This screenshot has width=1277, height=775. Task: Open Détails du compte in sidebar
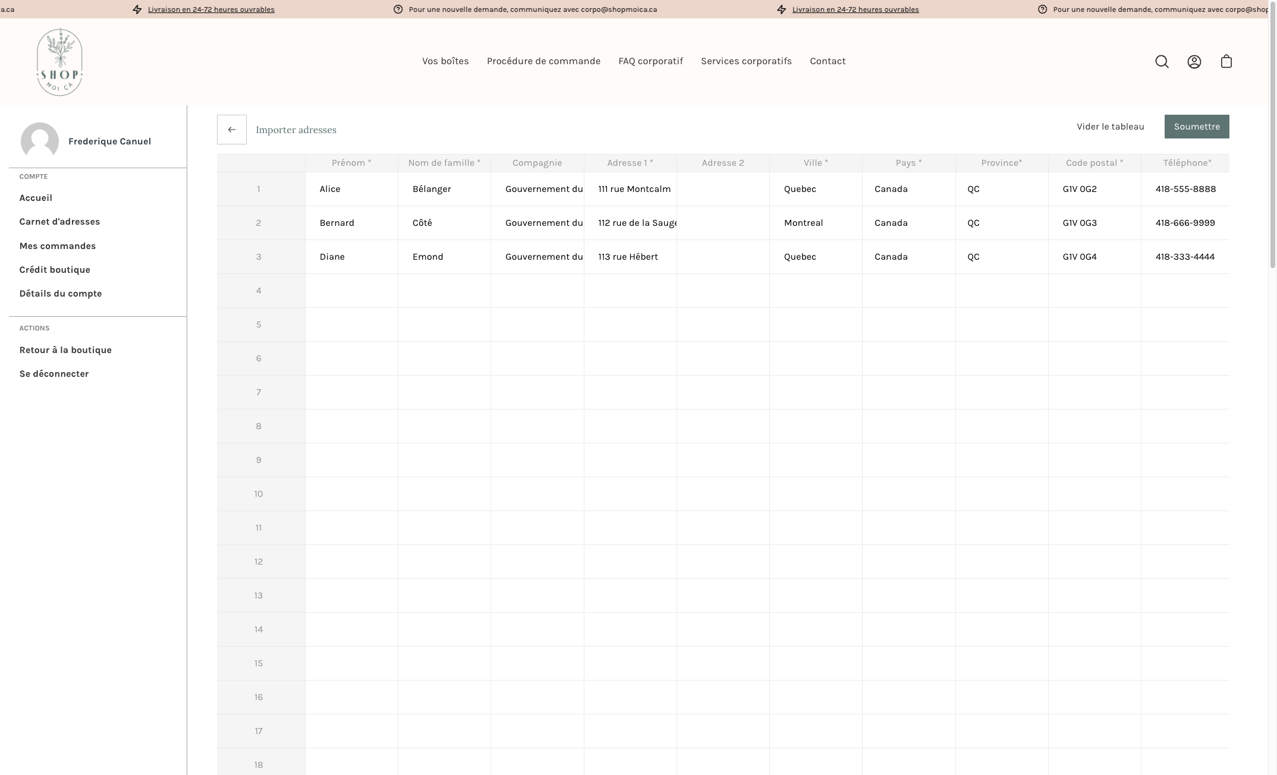point(61,294)
